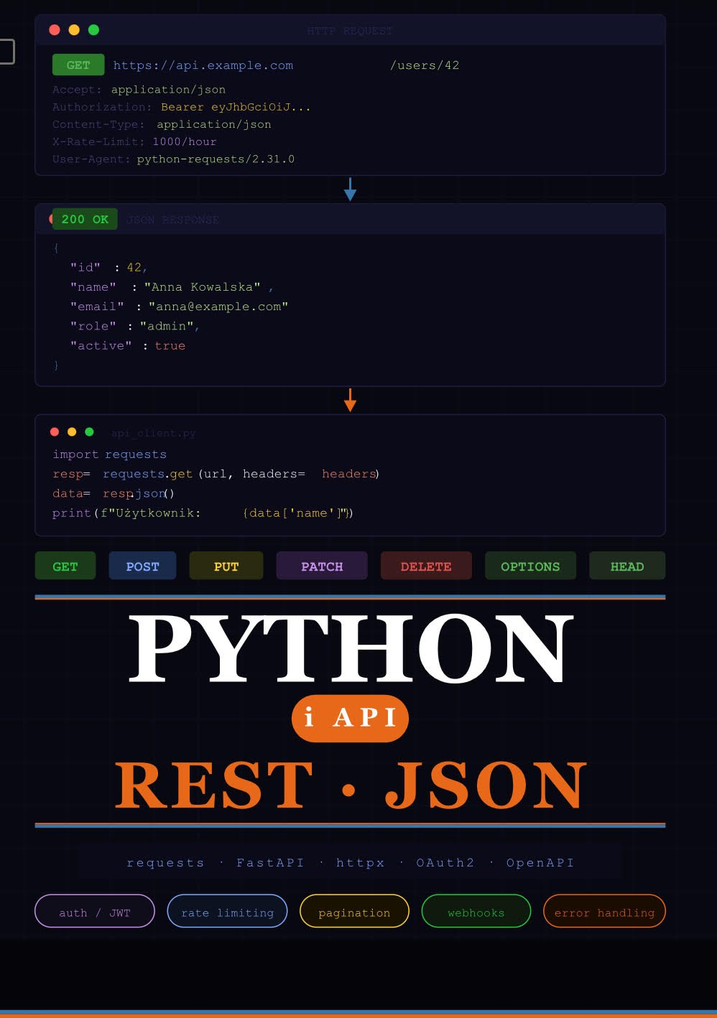Click the green GET badge beside the URL
The image size is (717, 1018).
click(78, 65)
